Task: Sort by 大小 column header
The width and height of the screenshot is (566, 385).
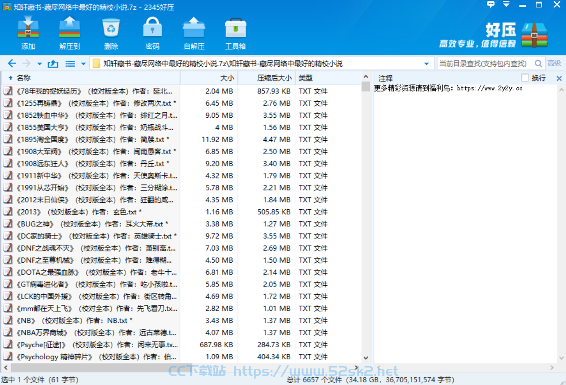Action: click(209, 78)
